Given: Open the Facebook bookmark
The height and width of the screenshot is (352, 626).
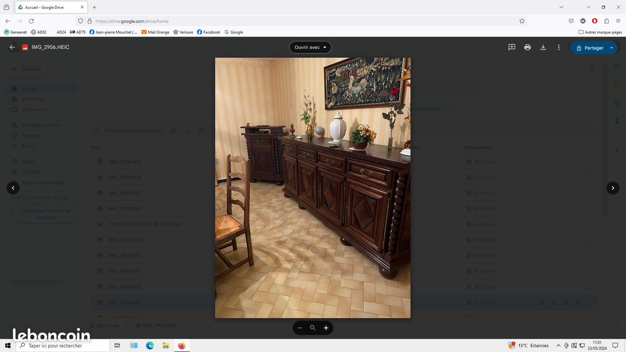Looking at the screenshot, I should click(208, 32).
